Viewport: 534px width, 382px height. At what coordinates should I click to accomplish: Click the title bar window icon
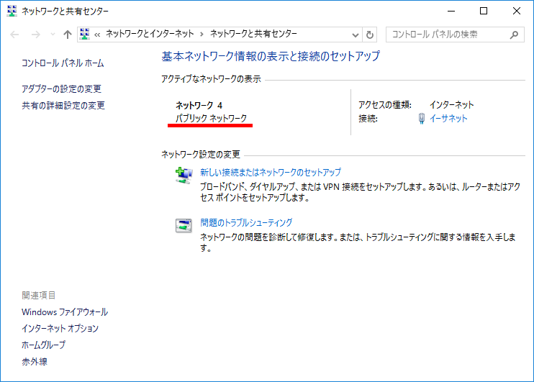click(12, 11)
